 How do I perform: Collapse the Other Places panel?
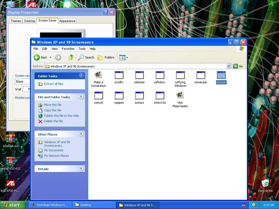click(81, 134)
